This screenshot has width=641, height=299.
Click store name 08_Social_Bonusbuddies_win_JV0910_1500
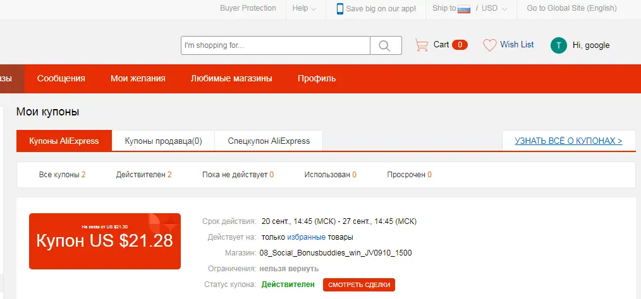(x=336, y=253)
